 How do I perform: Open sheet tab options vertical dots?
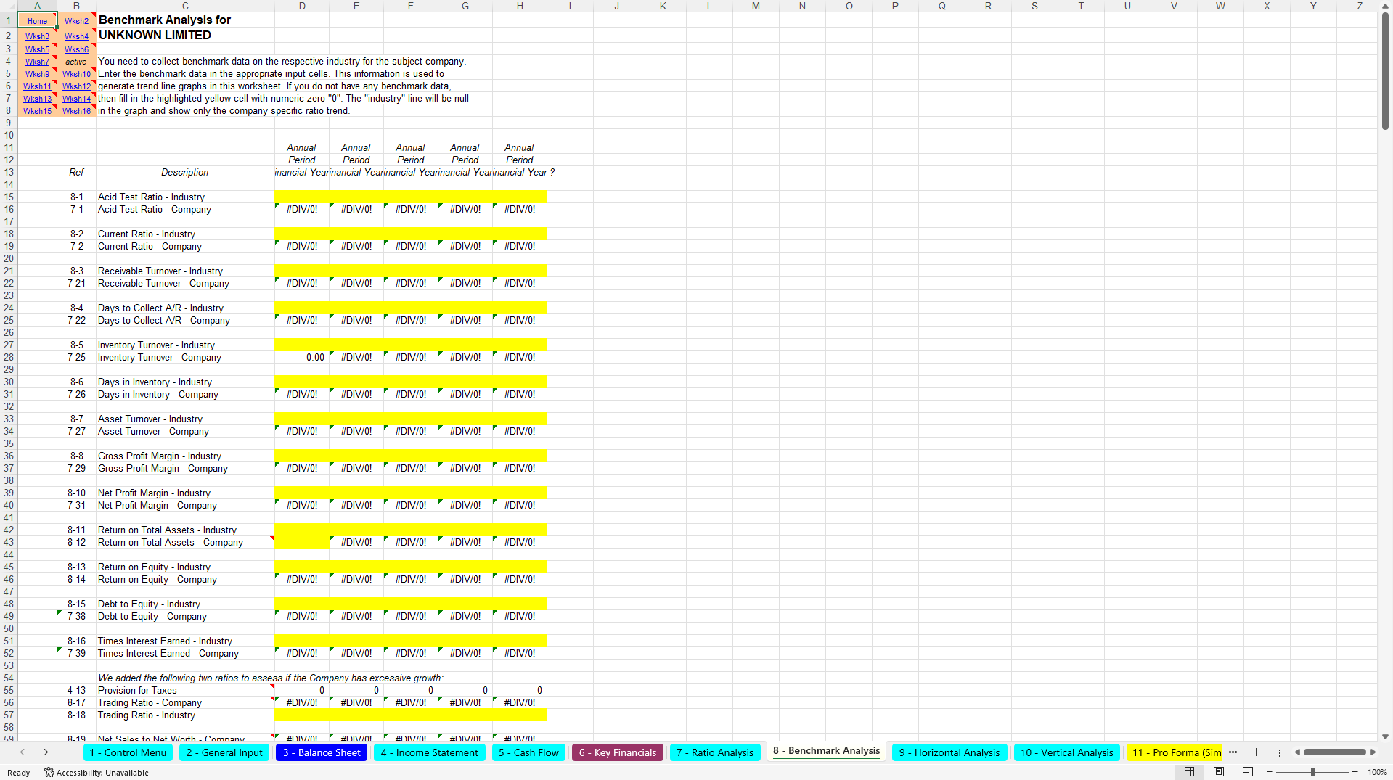[1280, 752]
